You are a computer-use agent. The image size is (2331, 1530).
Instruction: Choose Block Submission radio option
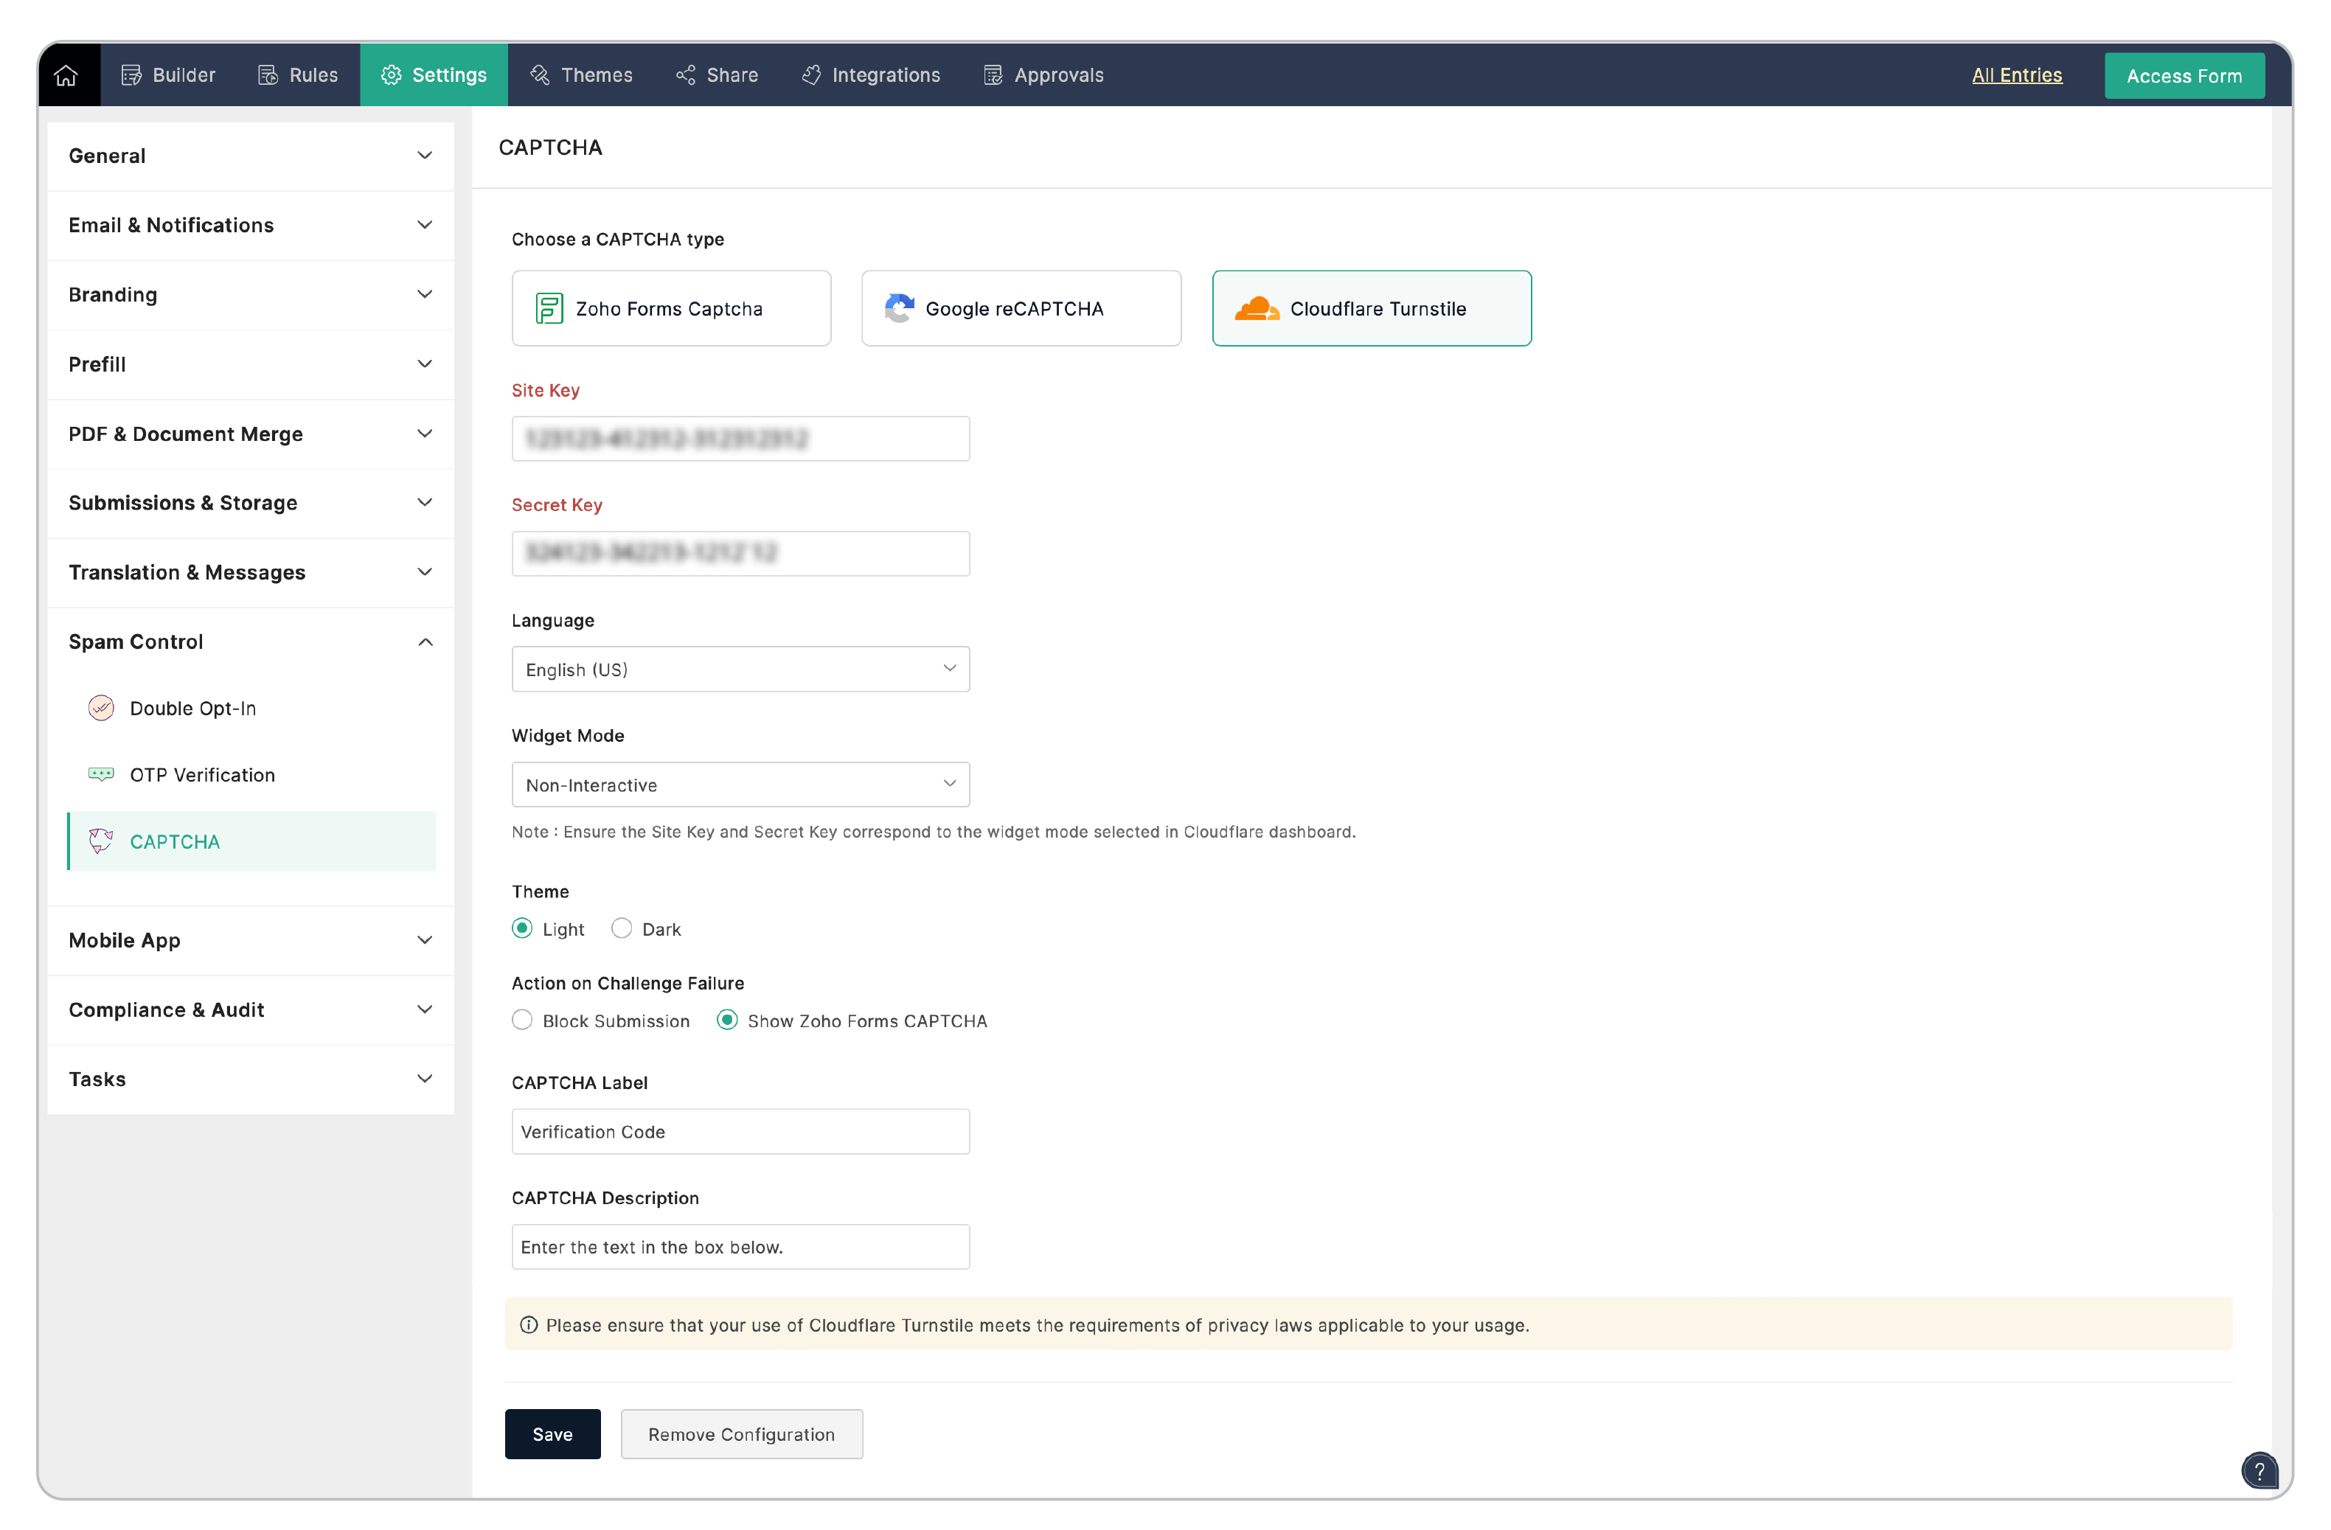[x=522, y=1020]
